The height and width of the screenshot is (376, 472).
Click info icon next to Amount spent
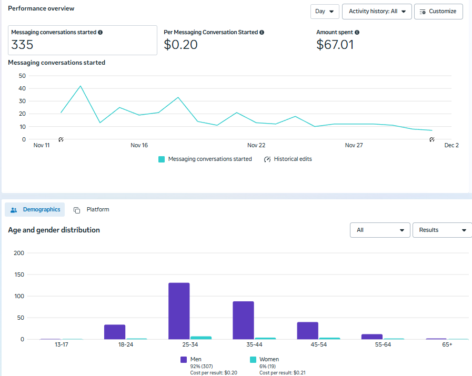(x=357, y=32)
